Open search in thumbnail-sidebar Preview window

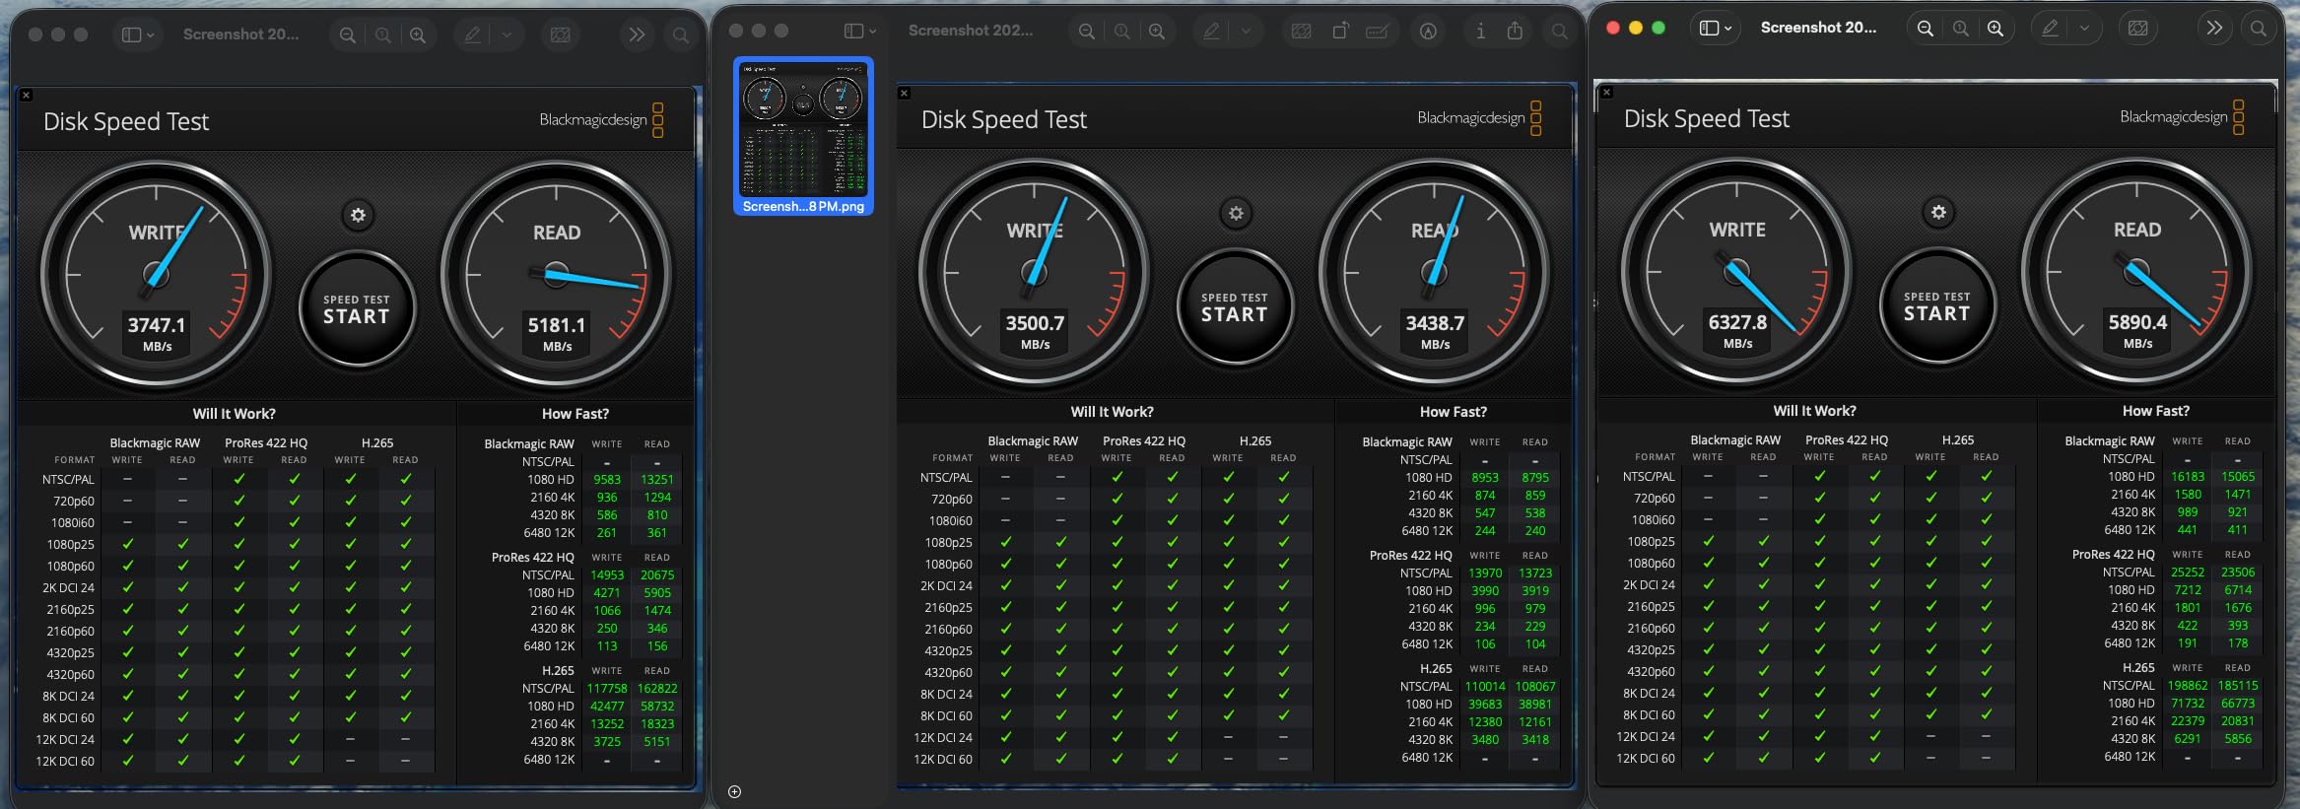(1559, 32)
